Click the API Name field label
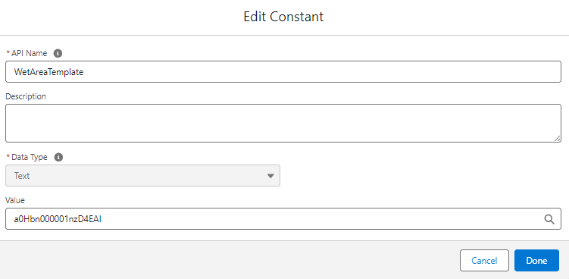The width and height of the screenshot is (569, 279). coord(30,53)
